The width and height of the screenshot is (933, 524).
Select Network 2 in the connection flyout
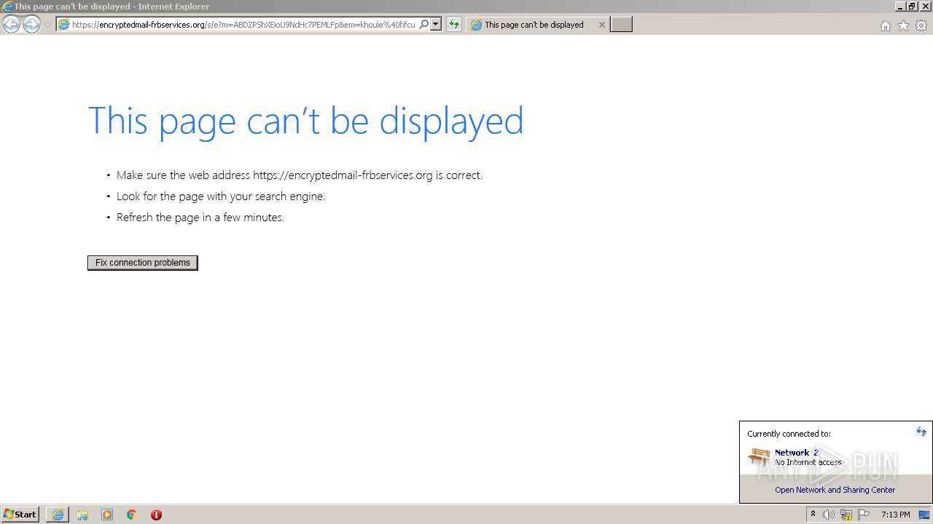[797, 453]
